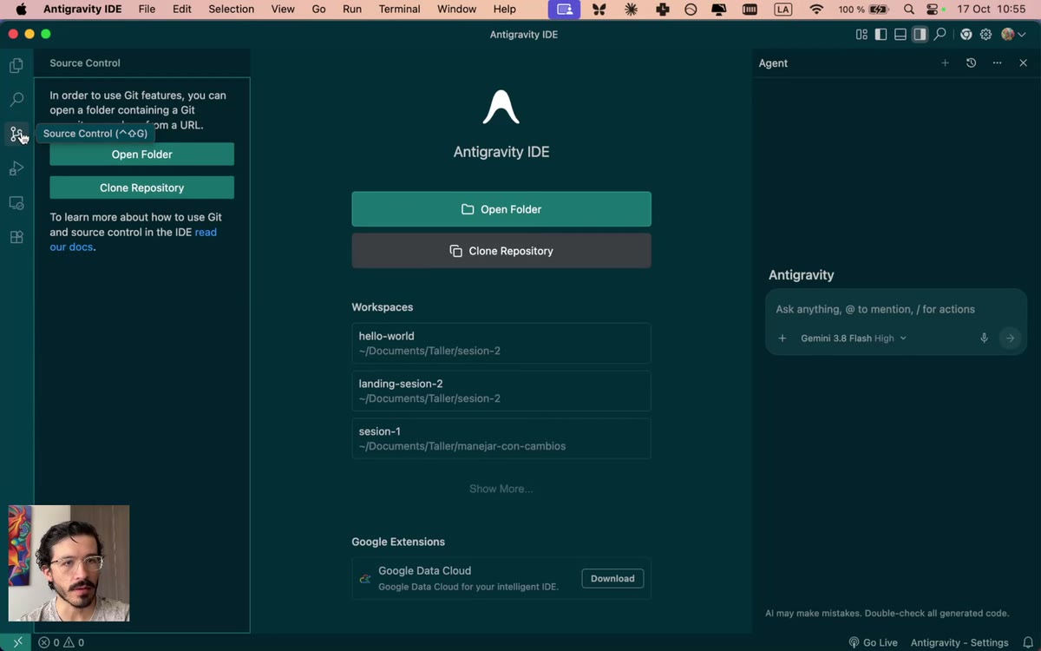Click the Customize Layout icon in title bar
Image resolution: width=1041 pixels, height=651 pixels.
[861, 35]
